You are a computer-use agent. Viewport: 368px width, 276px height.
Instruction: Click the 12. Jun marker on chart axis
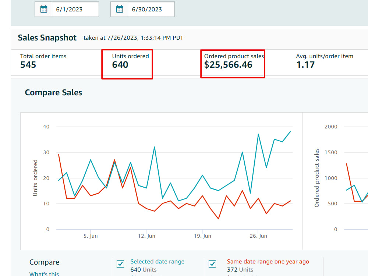[146, 236]
